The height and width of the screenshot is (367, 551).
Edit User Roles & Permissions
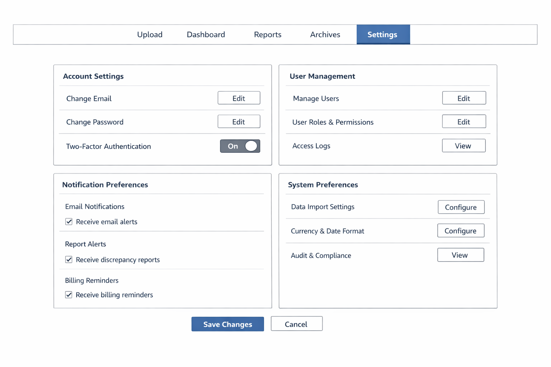464,122
